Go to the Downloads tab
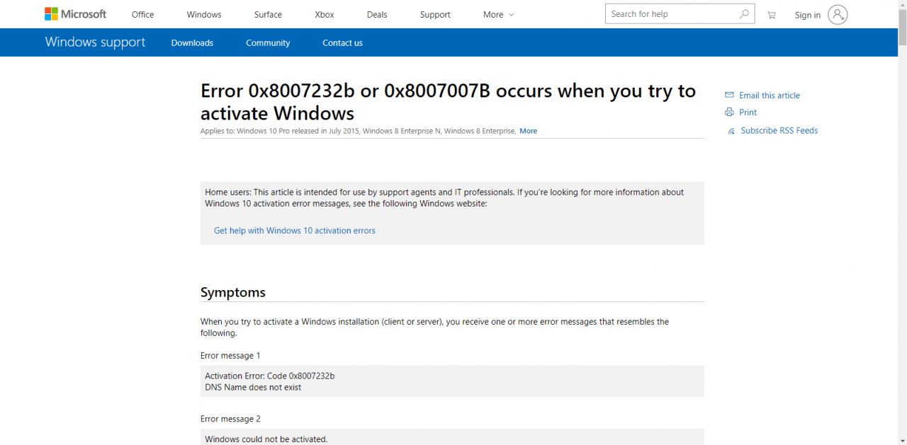Image resolution: width=907 pixels, height=445 pixels. click(x=192, y=42)
